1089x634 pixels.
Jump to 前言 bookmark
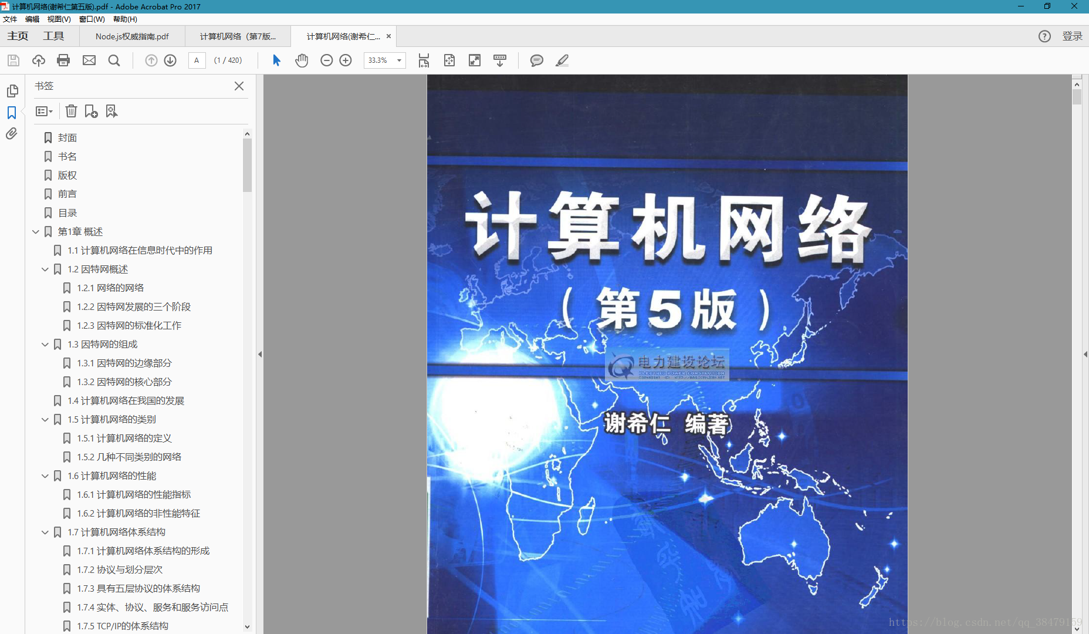tap(67, 194)
